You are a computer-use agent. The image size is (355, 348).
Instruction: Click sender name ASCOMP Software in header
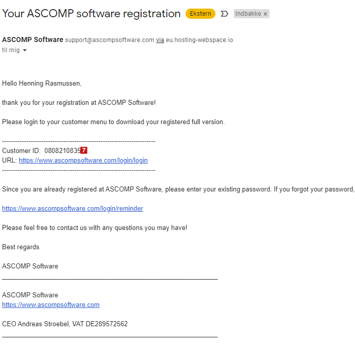tap(32, 40)
